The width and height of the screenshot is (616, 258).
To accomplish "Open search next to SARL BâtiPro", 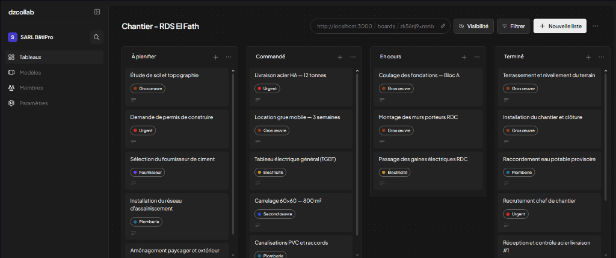I will pos(96,37).
